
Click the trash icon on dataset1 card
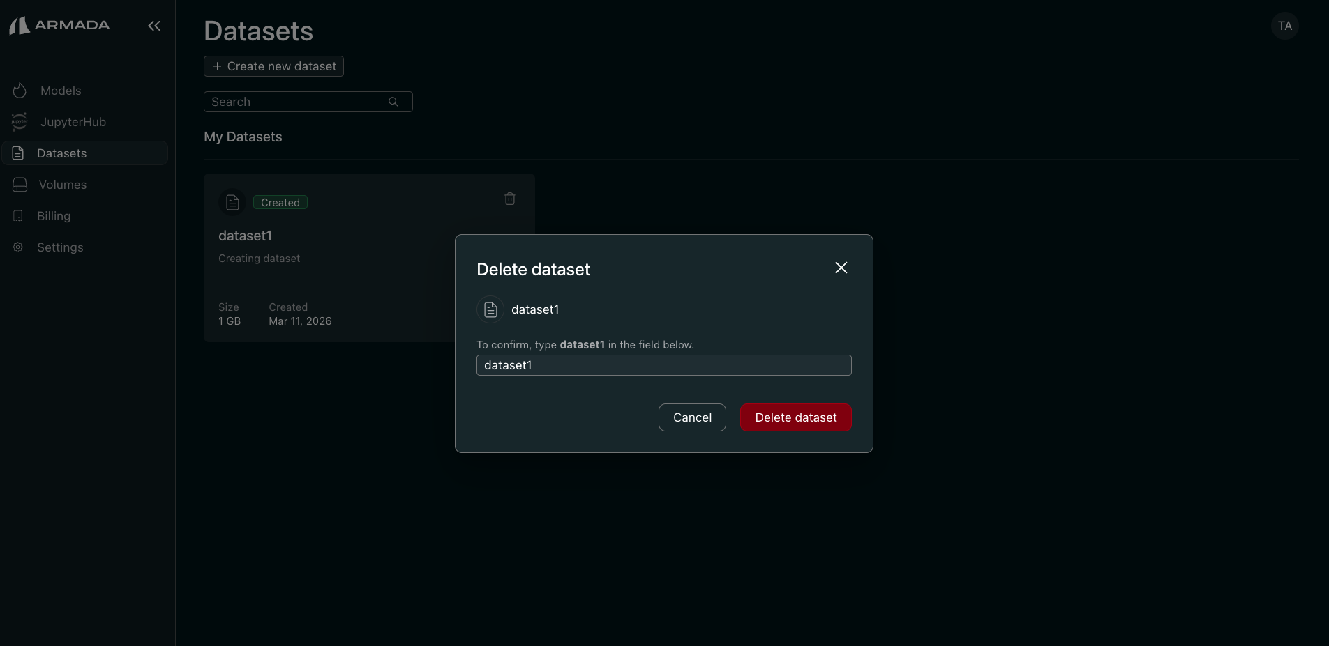coord(509,199)
